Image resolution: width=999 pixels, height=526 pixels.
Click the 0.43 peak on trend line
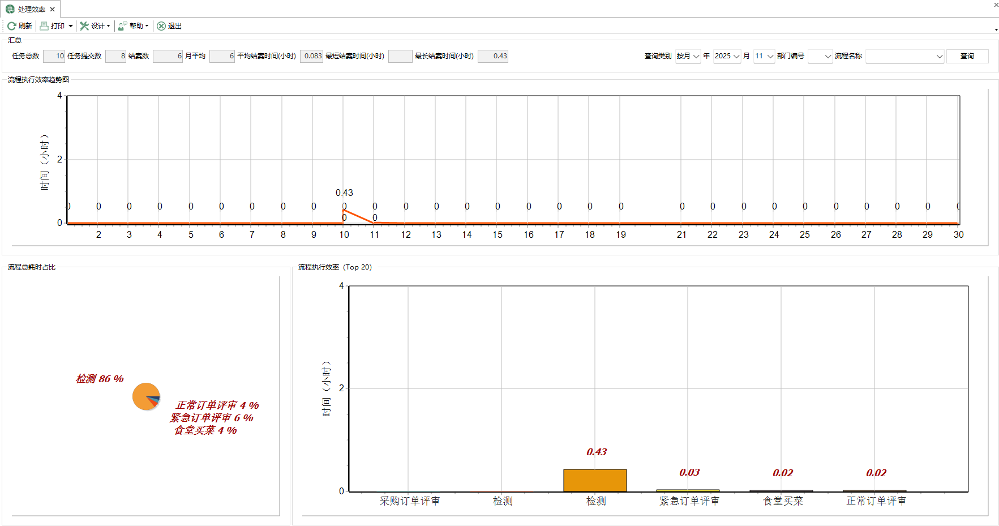[x=344, y=210]
